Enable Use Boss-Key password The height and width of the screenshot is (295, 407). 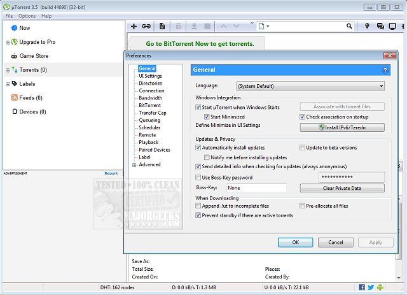[198, 177]
